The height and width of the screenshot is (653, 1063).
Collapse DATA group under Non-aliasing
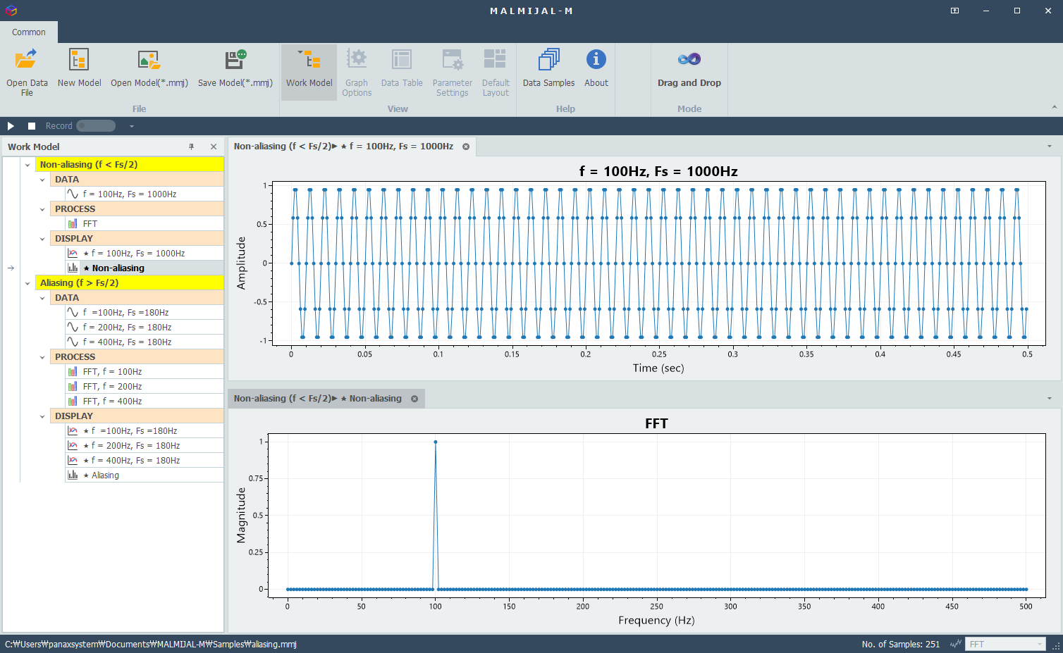[x=42, y=180]
